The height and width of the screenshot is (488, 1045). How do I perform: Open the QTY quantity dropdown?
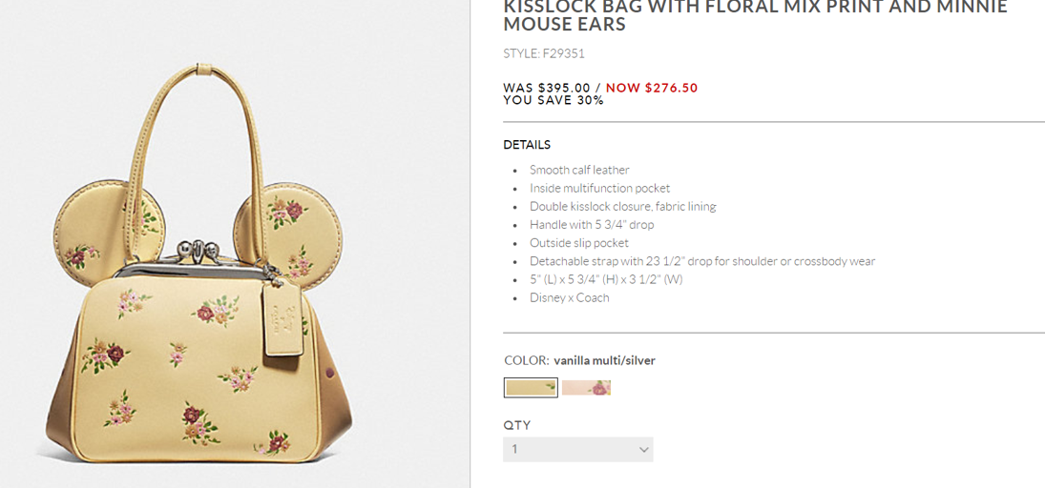point(577,449)
